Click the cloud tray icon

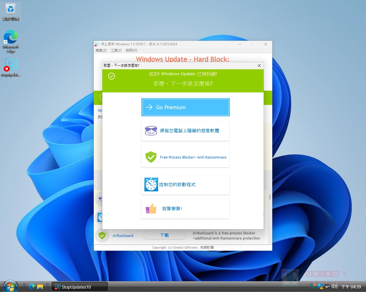point(327,286)
